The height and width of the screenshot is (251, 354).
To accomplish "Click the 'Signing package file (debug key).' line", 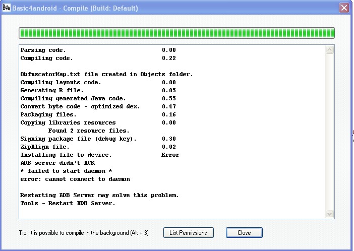I will (x=78, y=139).
